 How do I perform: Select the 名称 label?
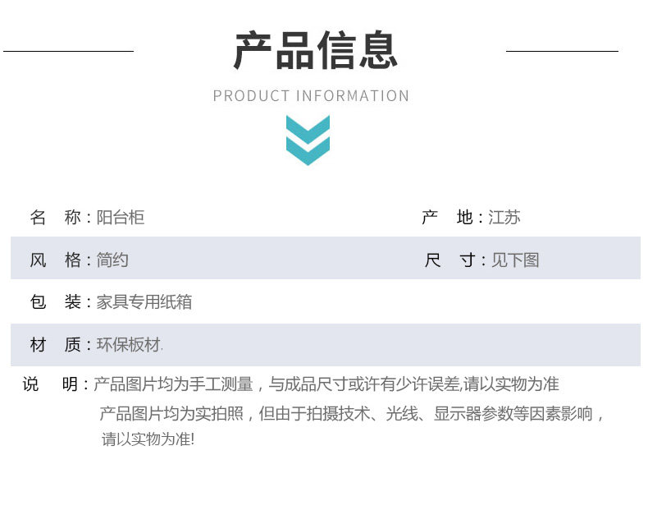pyautogui.click(x=56, y=217)
